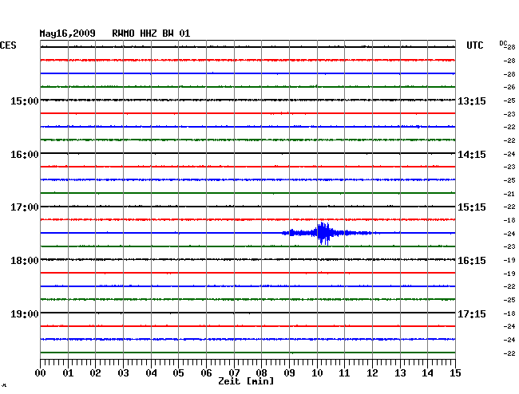Viewport: 519px width, 394px height.
Task: Click the 16:15 UTC time label
Action: click(x=472, y=261)
